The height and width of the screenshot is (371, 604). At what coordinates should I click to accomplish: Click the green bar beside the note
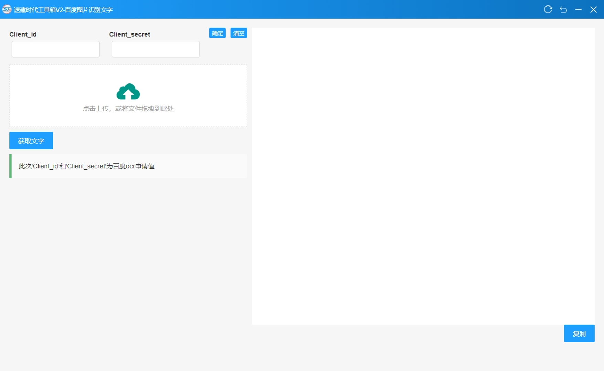10,166
